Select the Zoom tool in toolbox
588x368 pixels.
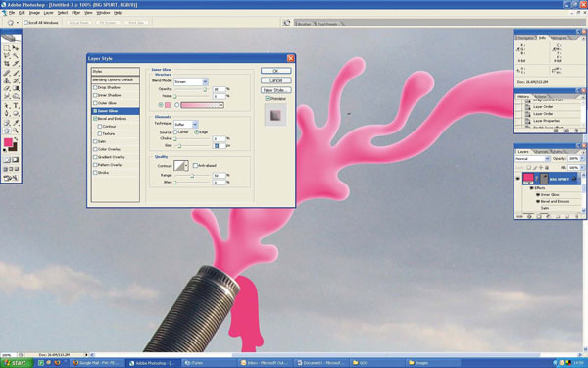point(16,131)
